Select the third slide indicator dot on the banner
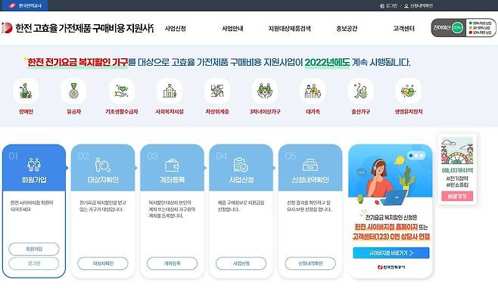The width and height of the screenshot is (498, 295). coord(422,155)
